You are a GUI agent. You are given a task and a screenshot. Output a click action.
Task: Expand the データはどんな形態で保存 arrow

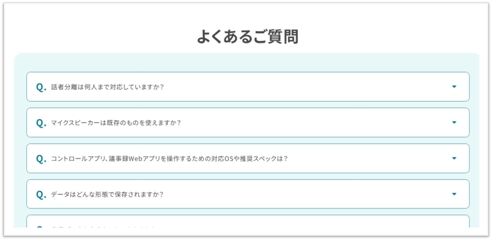click(454, 194)
